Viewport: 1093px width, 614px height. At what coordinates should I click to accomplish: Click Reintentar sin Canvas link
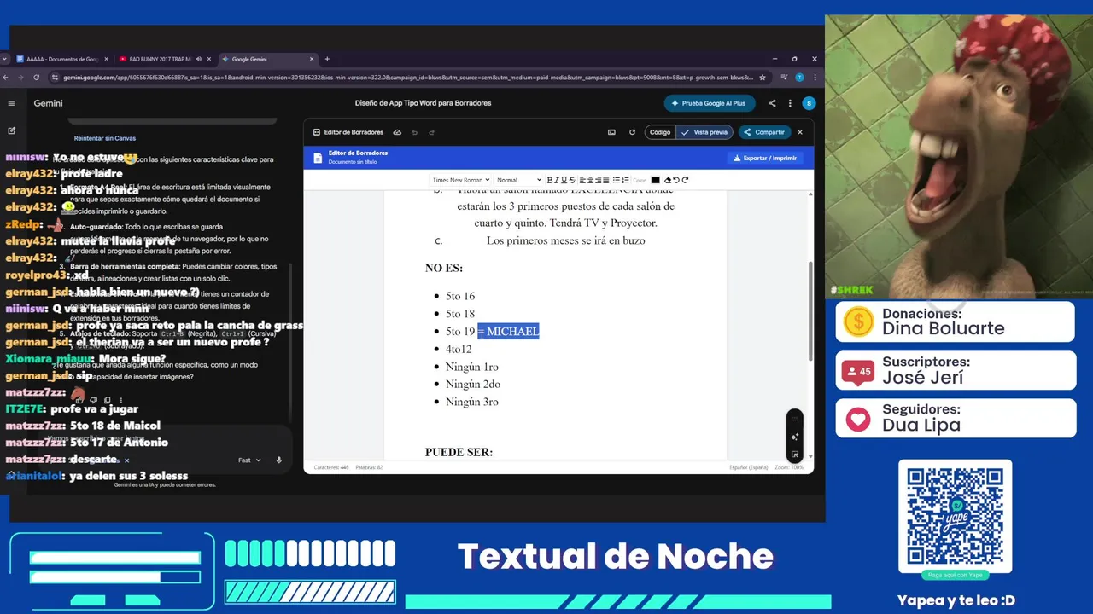[105, 138]
